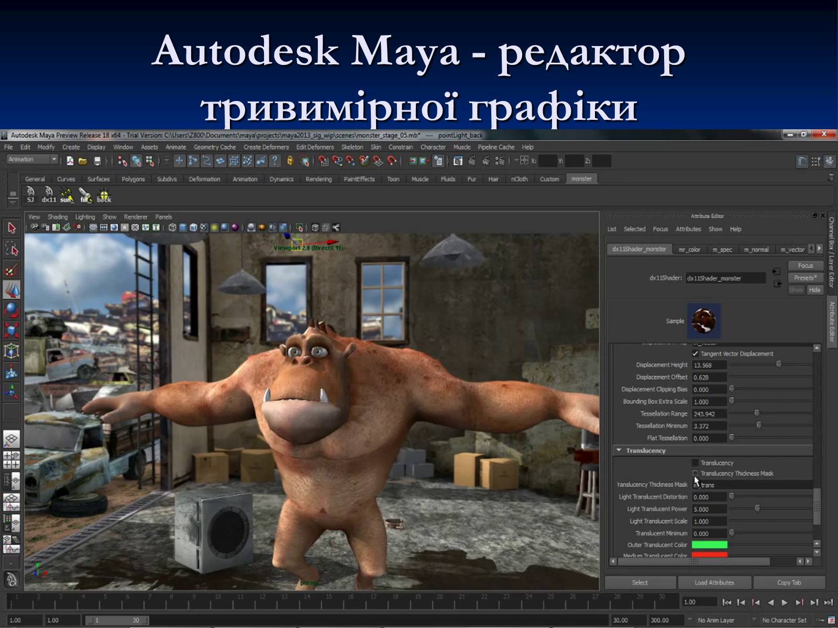Click the Medium Translucent Color red swatch

(x=710, y=555)
